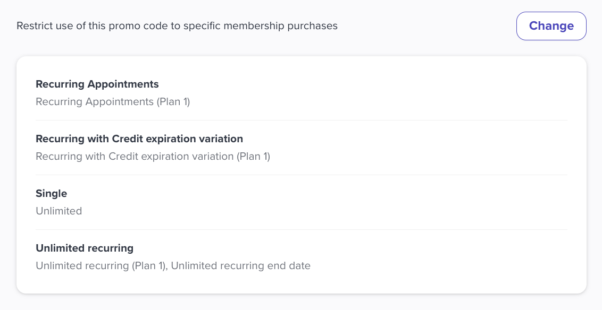This screenshot has width=602, height=310.
Task: Click the bold Single heading
Action: [51, 193]
